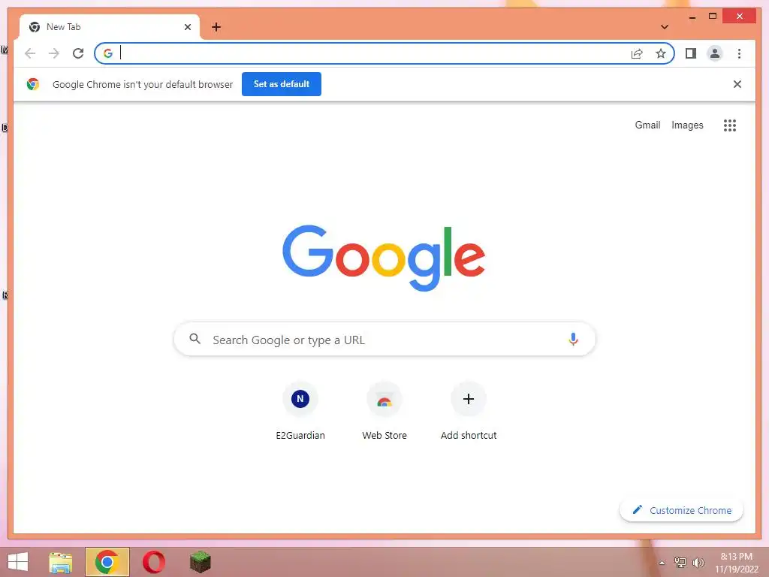Open the profile avatar icon
This screenshot has height=577, width=769.
tap(715, 53)
